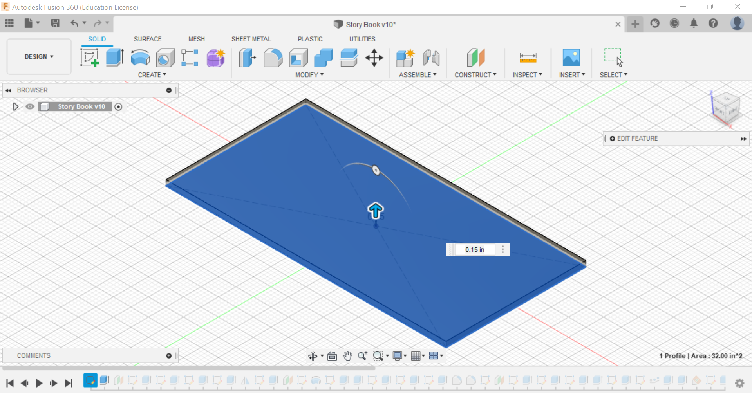Switch to the UTILITIES tab
This screenshot has height=393, width=752.
point(362,39)
